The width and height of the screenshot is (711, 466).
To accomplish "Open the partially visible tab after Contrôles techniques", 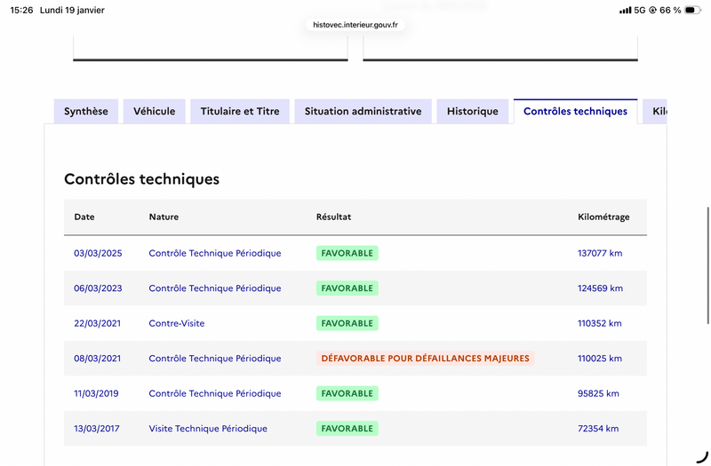I will point(656,111).
